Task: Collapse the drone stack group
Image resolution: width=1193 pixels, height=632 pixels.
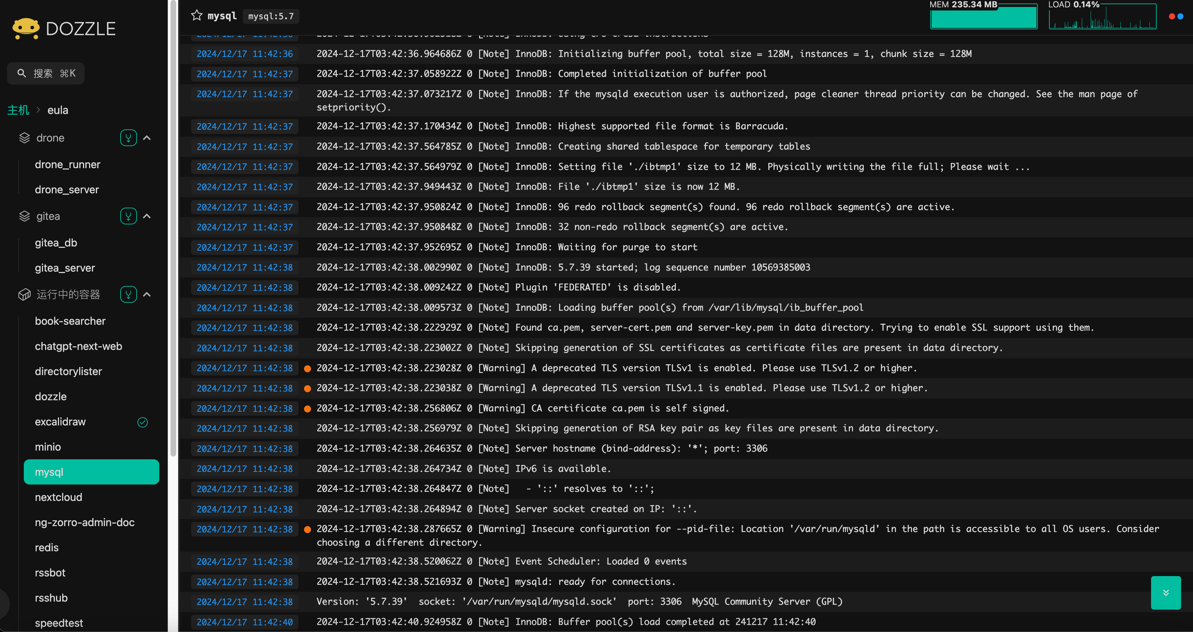Action: pyautogui.click(x=147, y=138)
